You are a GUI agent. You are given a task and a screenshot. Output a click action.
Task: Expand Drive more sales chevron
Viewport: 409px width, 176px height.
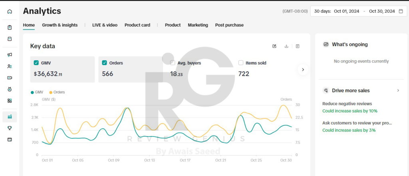(x=398, y=91)
